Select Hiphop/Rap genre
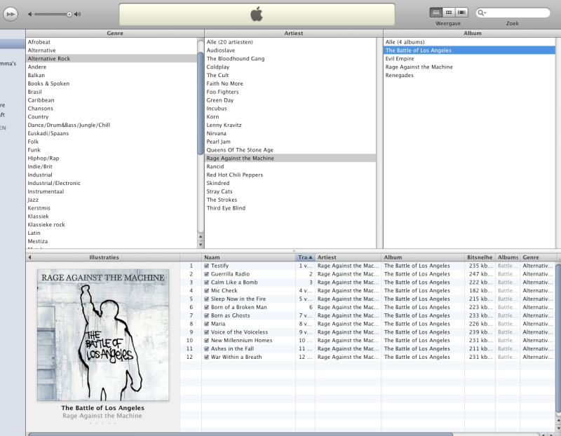561x436 pixels. [111, 158]
